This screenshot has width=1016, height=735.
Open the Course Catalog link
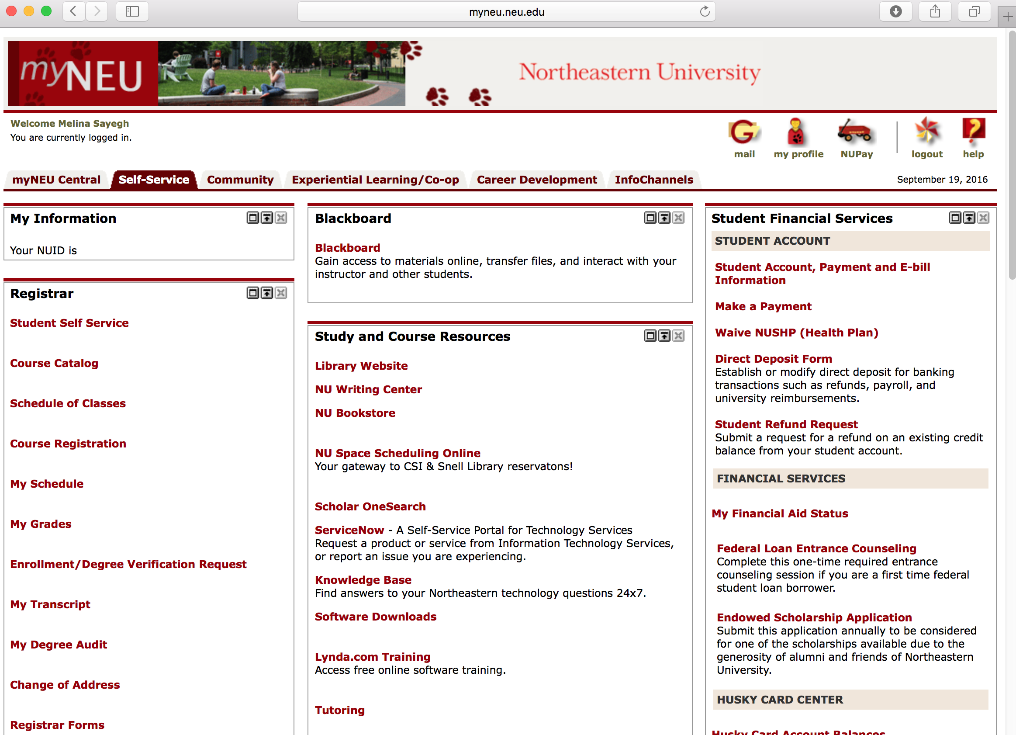(54, 364)
